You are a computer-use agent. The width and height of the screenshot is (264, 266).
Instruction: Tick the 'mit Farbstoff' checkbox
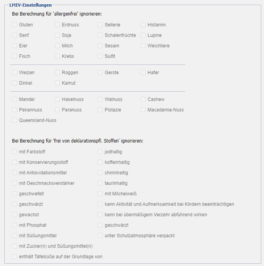[x=15, y=152]
